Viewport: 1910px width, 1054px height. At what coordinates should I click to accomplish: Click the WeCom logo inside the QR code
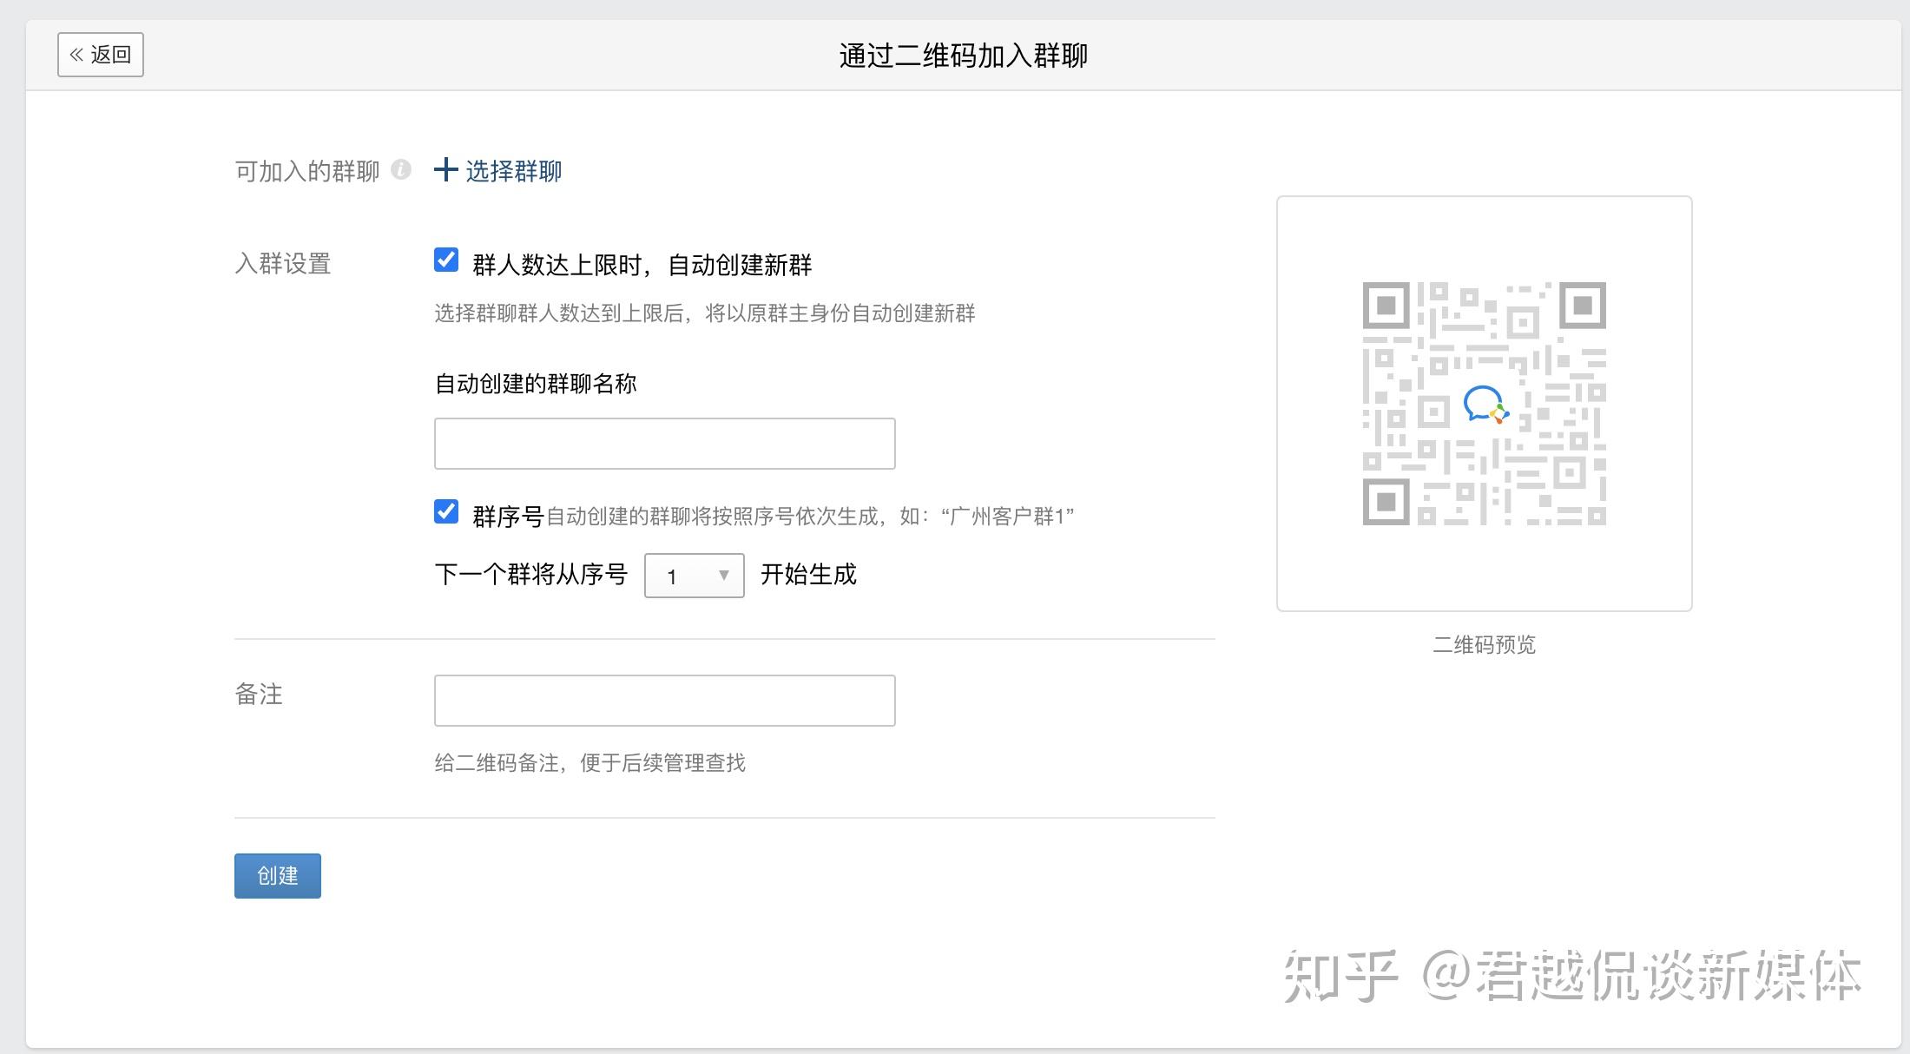click(x=1485, y=405)
